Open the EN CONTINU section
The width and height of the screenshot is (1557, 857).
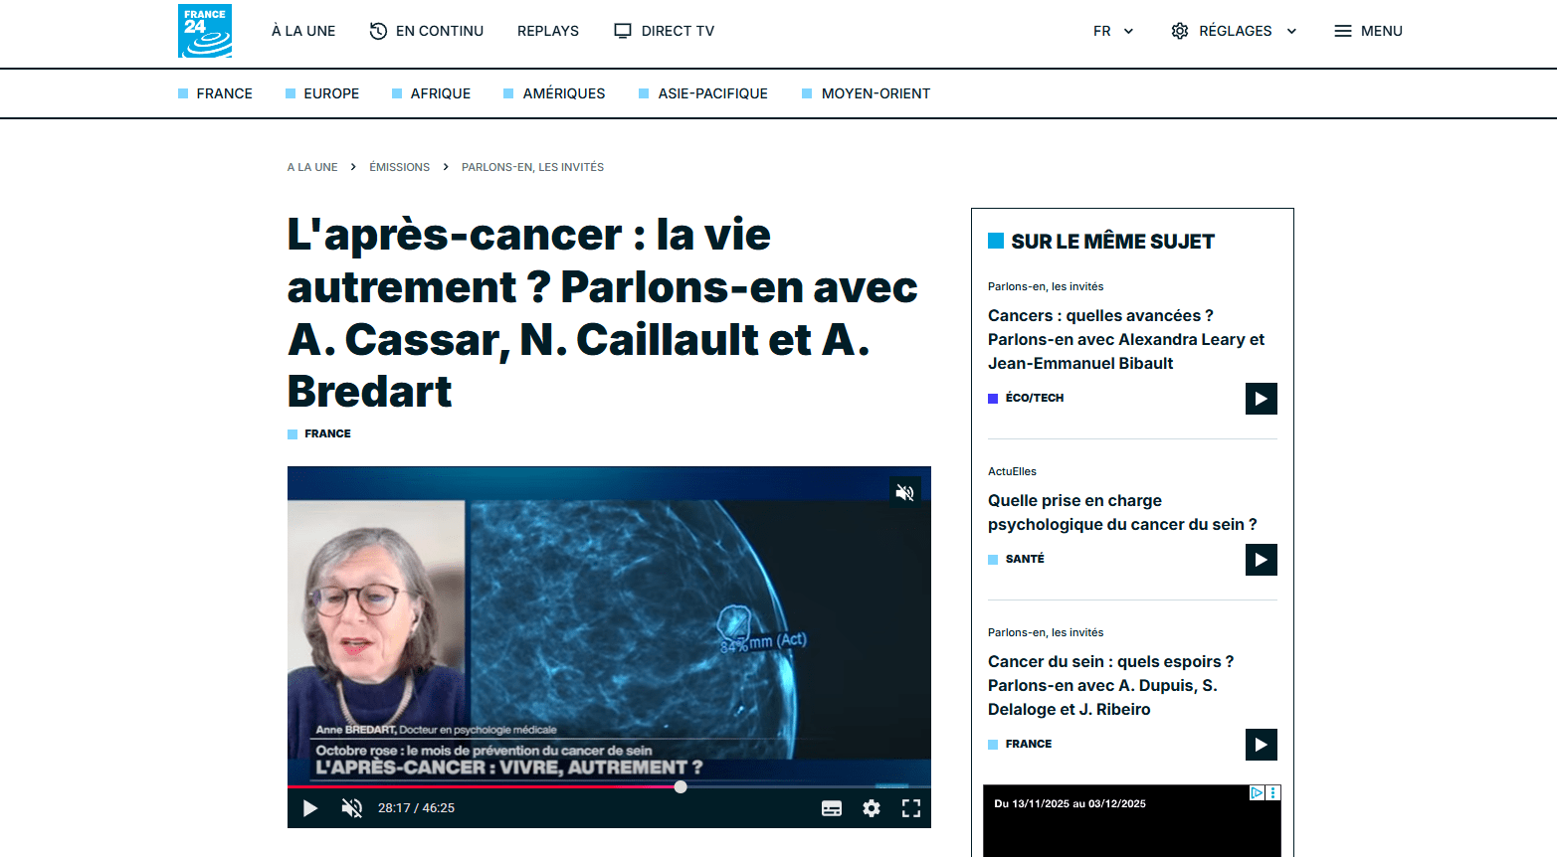pyautogui.click(x=427, y=31)
